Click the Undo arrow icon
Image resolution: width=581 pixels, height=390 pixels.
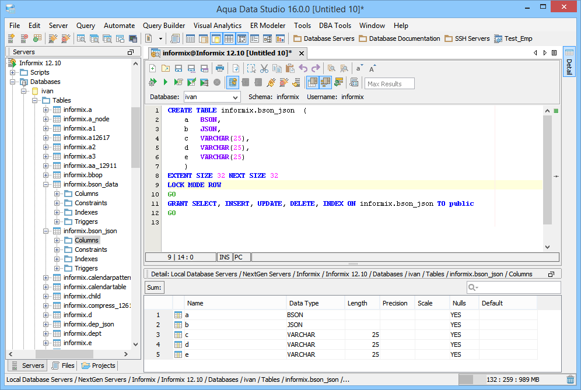(303, 68)
